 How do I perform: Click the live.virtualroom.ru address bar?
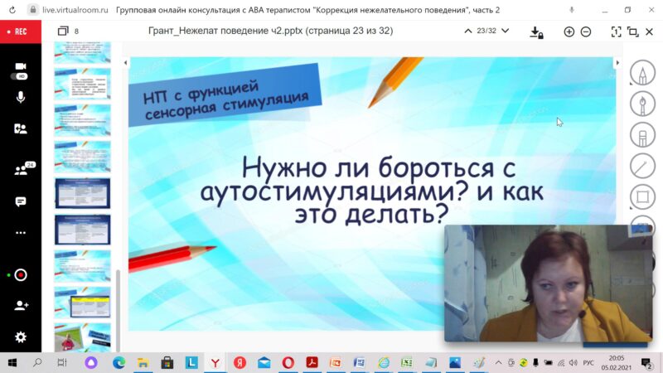click(x=75, y=10)
